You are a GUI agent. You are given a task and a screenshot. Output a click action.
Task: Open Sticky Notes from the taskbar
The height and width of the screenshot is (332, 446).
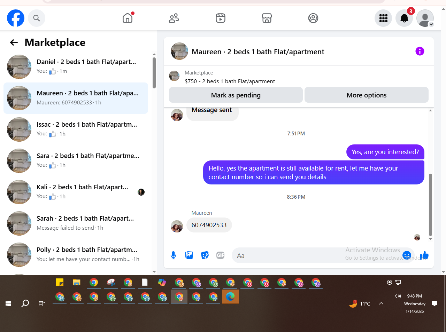tap(60, 283)
